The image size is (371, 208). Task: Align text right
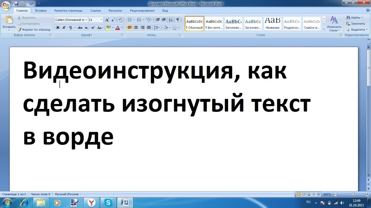click(x=142, y=28)
